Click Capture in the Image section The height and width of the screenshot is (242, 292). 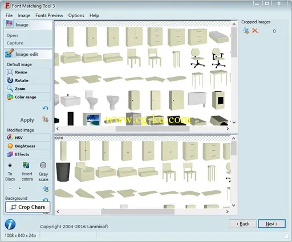15,43
